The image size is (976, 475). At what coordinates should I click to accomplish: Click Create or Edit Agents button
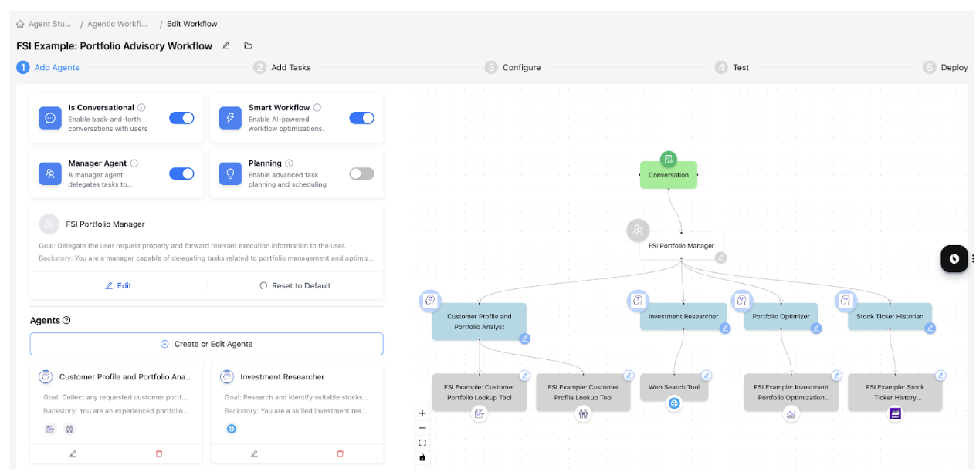pyautogui.click(x=206, y=344)
